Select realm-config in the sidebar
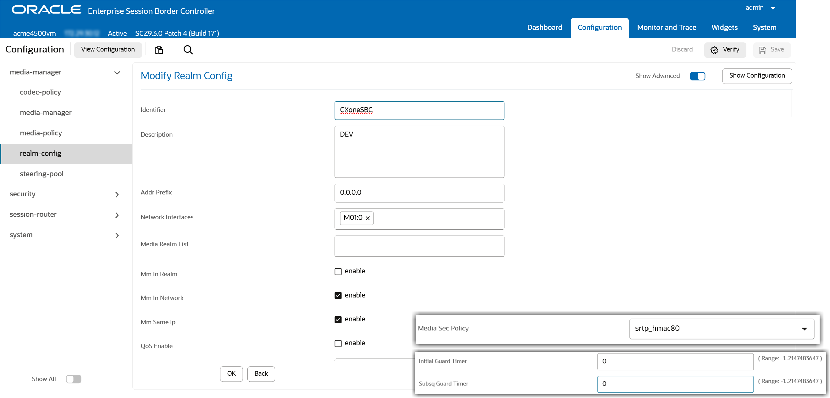The width and height of the screenshot is (830, 398). [x=66, y=154]
